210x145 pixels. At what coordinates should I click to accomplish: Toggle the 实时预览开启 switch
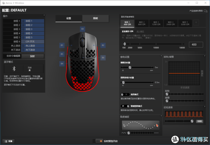(98, 141)
